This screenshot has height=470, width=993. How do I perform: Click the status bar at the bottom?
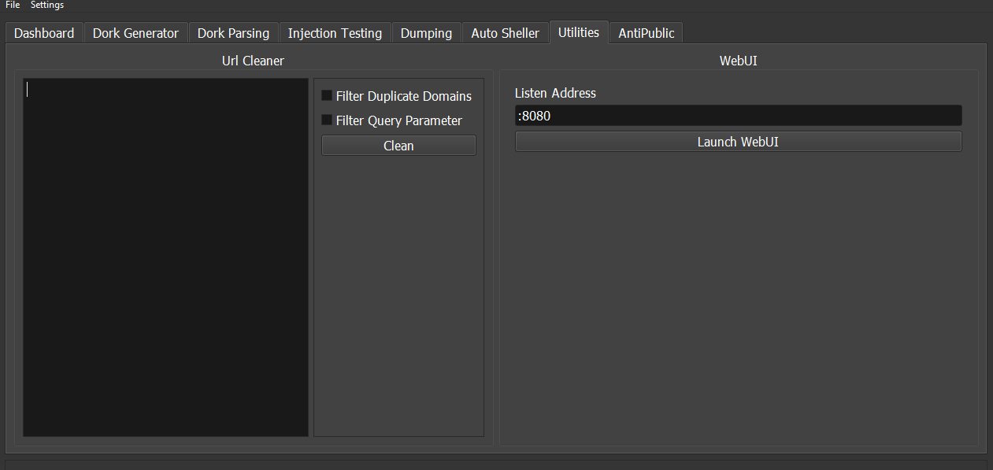point(496,464)
